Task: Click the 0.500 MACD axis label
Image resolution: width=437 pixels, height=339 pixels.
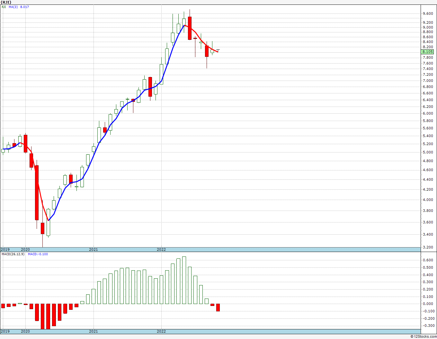Action: (x=428, y=268)
